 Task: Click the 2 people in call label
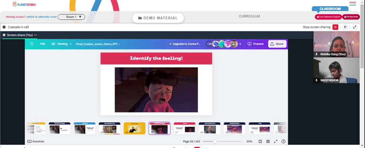[x=18, y=27]
